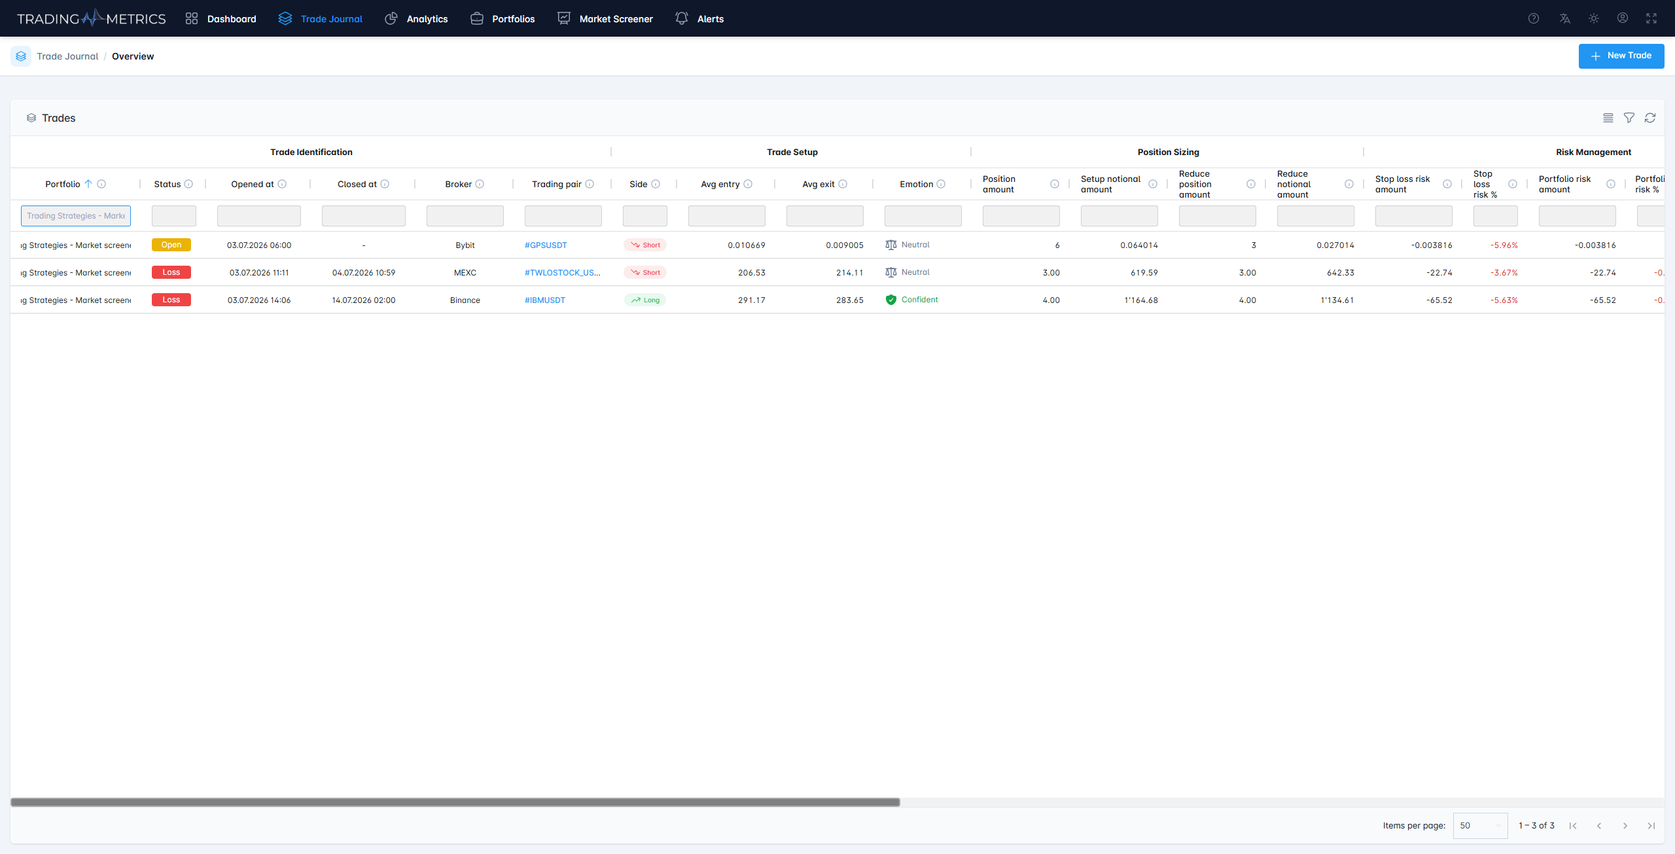Image resolution: width=1675 pixels, height=854 pixels.
Task: Go to previous page of trades
Action: click(1598, 826)
